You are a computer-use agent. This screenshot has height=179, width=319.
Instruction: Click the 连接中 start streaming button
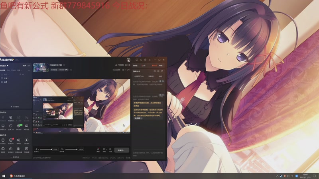(122, 150)
